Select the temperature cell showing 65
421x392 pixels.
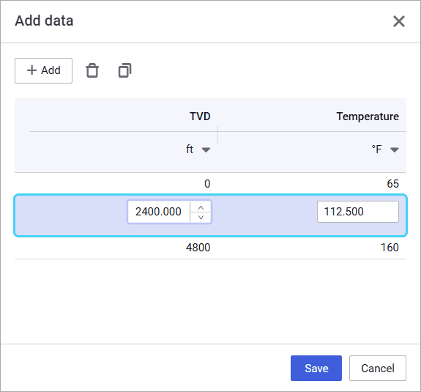[392, 184]
